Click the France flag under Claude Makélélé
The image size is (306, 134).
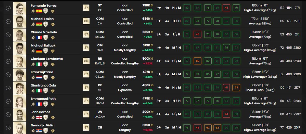39,38
